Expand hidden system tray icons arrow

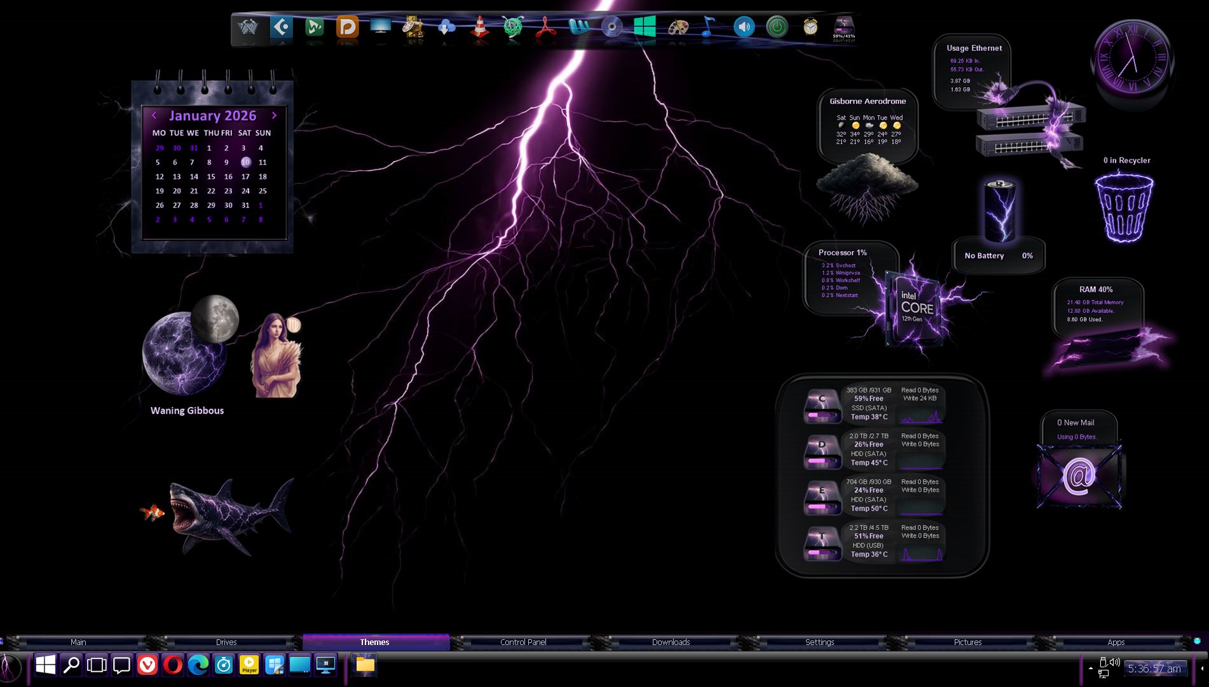tap(1091, 668)
